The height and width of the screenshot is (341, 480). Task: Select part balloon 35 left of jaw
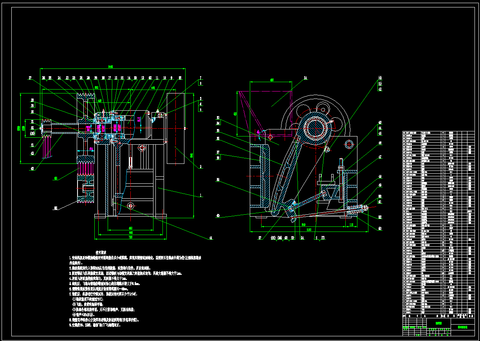coord(218,131)
